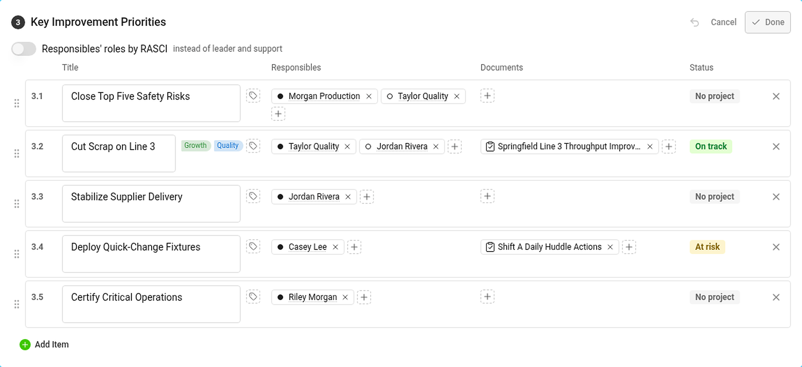Open tag picker for Stabilize Supplier Delivery
Viewport: 802px width, 367px height.
tap(253, 196)
